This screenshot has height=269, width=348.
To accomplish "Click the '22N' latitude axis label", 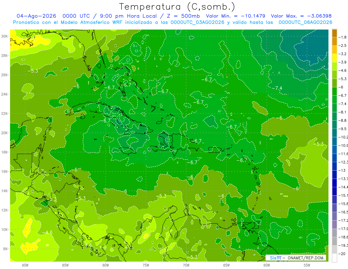I will tap(5, 113).
